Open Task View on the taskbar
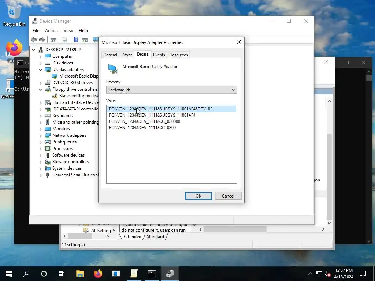The width and height of the screenshot is (375, 281). [x=62, y=274]
